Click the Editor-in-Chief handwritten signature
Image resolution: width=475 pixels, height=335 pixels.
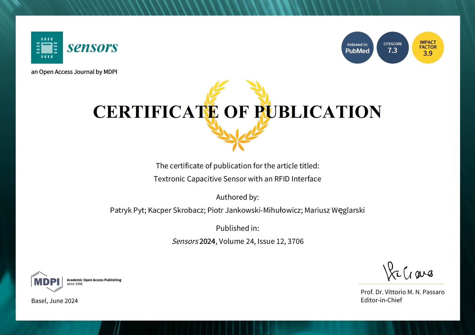tap(407, 271)
